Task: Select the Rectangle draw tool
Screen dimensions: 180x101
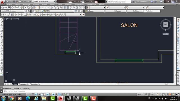Action: [x=2, y=31]
